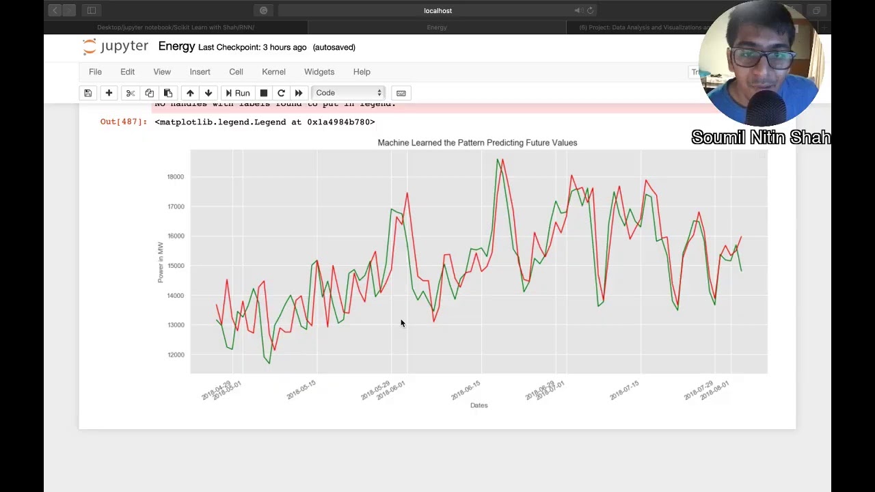Image resolution: width=875 pixels, height=492 pixels.
Task: Click the Last Checkpoint status text
Action: [x=252, y=47]
